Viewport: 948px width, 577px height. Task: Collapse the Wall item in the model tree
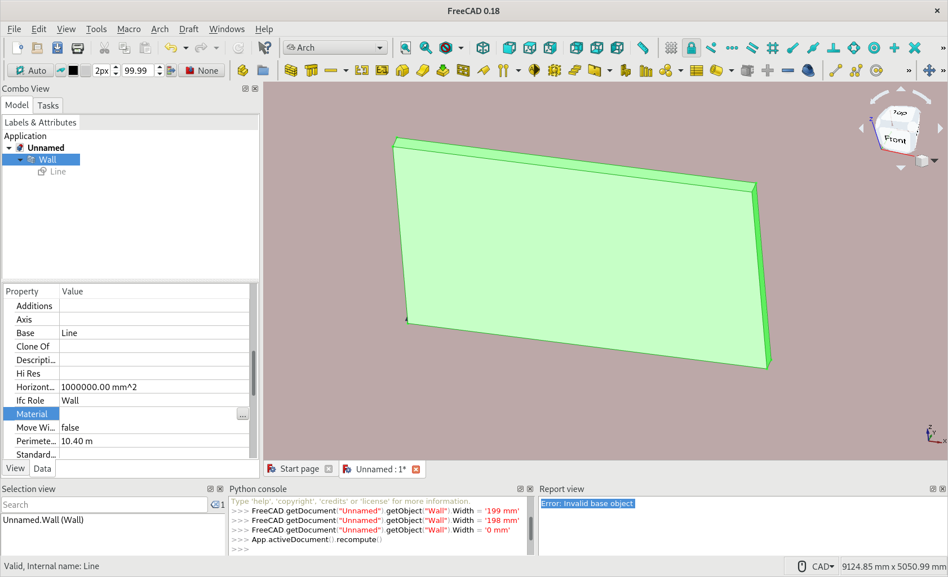pyautogui.click(x=20, y=159)
